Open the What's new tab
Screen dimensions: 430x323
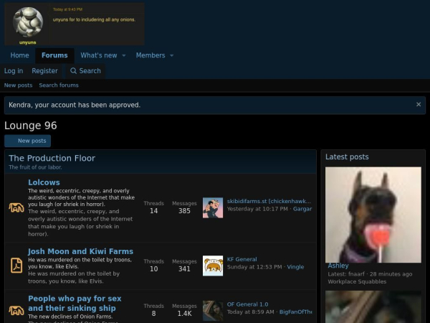(99, 55)
